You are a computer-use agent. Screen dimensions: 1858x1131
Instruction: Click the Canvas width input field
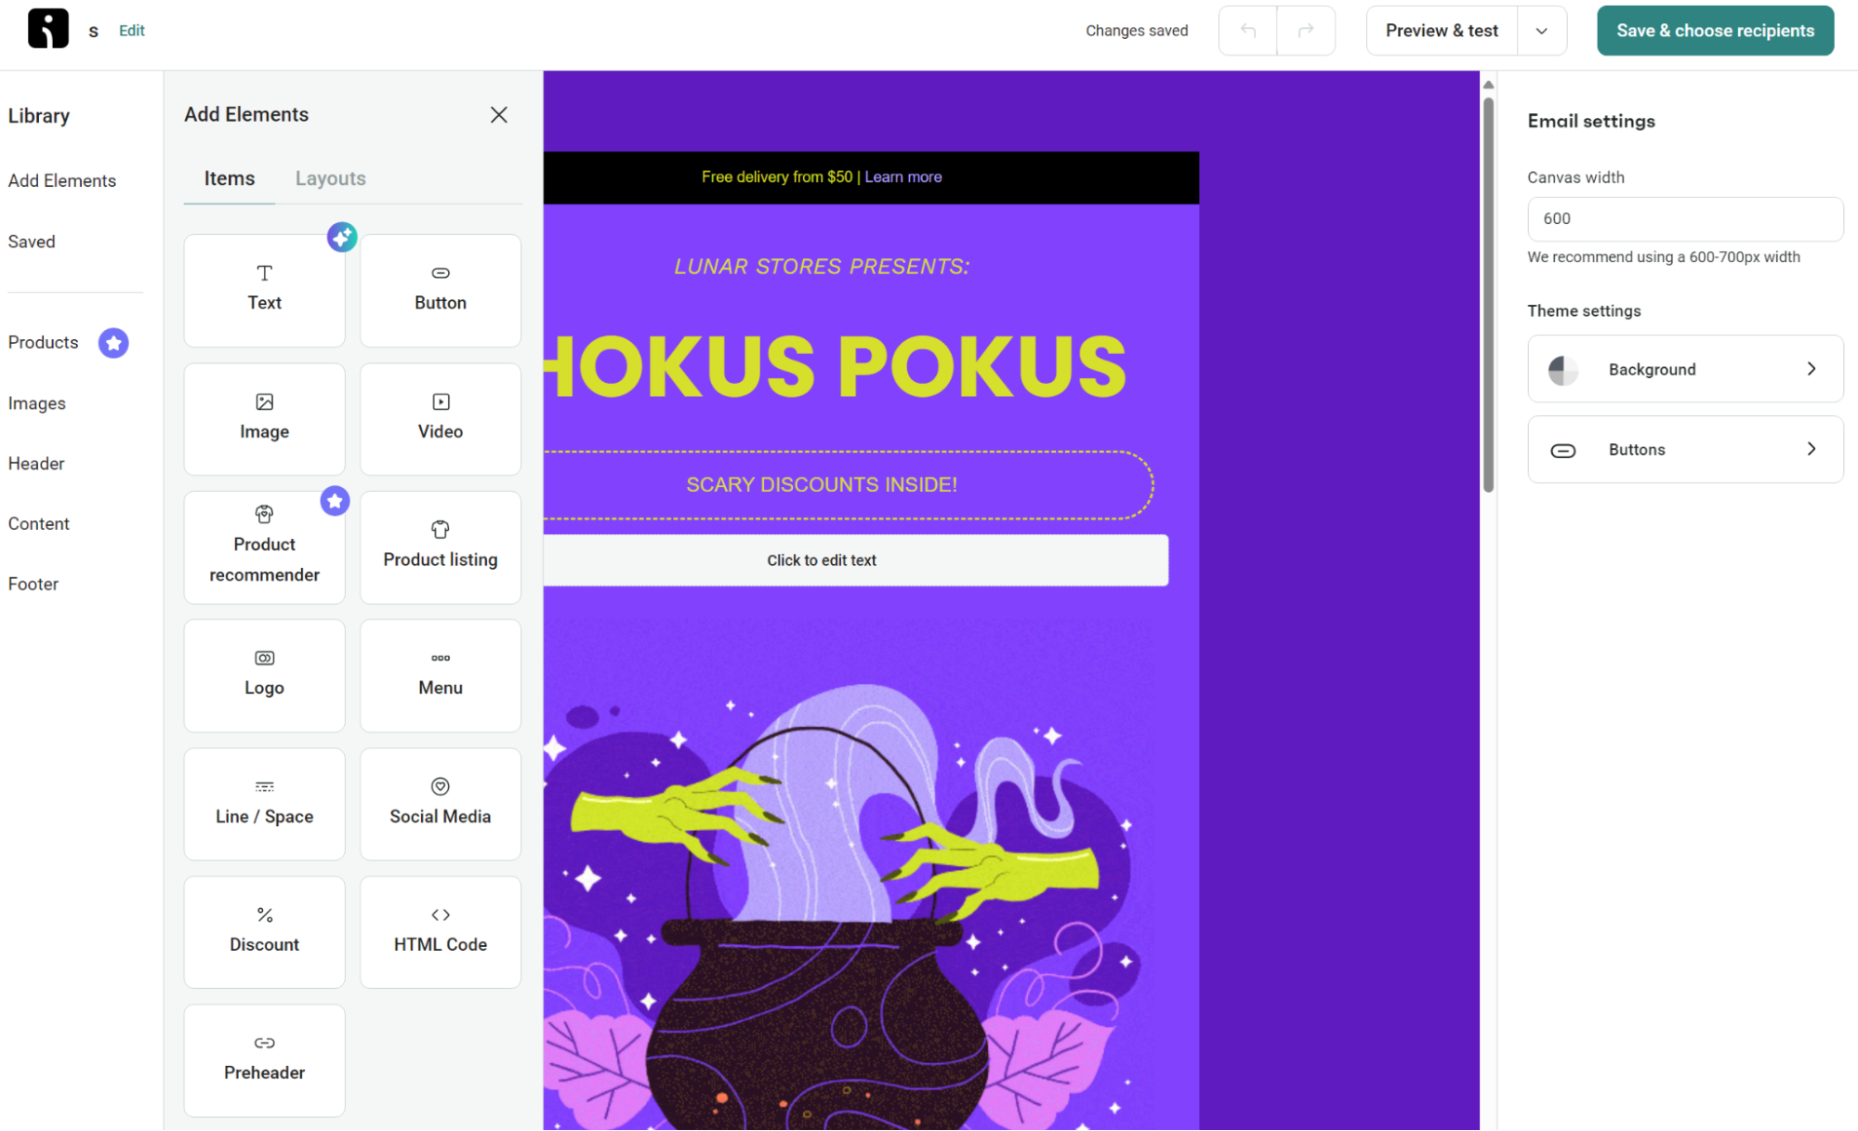[x=1685, y=218]
